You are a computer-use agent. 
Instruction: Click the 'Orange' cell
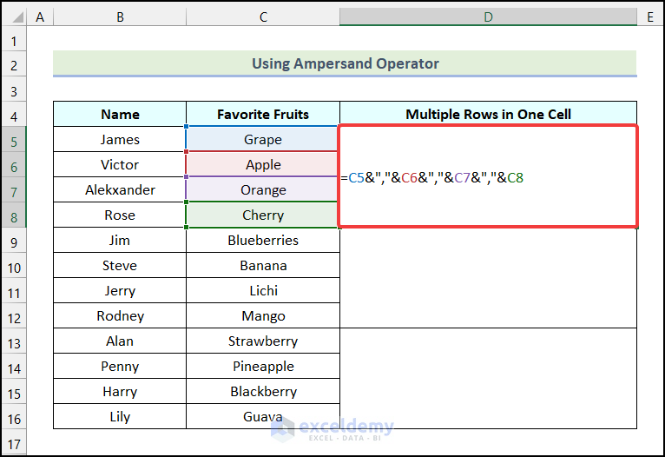point(263,189)
